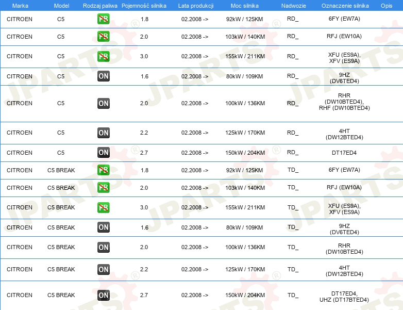Click model C5 BREAK in the 2.2 row
The image size is (403, 310).
61,269
